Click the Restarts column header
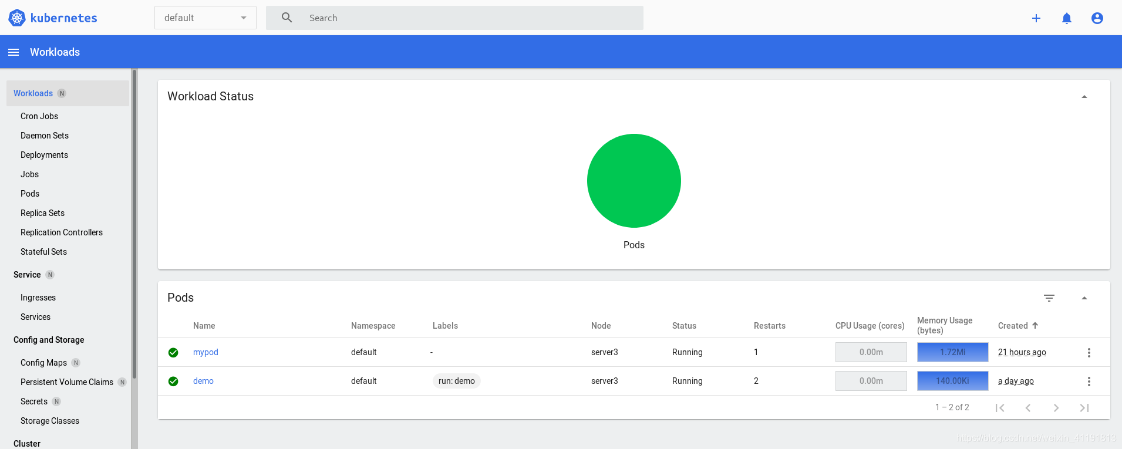 pos(770,326)
